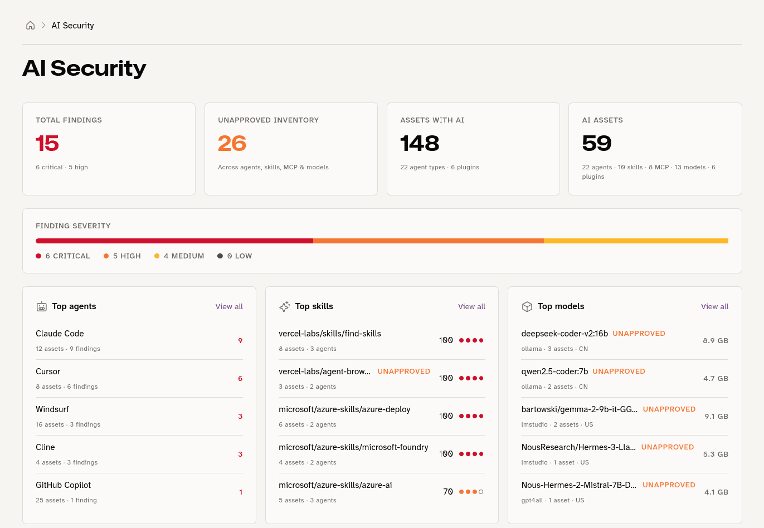Click the orange high severity bar segment
Image resolution: width=764 pixels, height=528 pixels.
[429, 241]
